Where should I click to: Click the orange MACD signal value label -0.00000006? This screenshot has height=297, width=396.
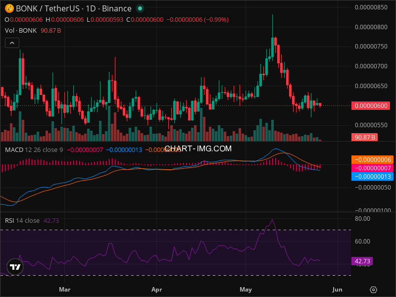click(x=372, y=159)
